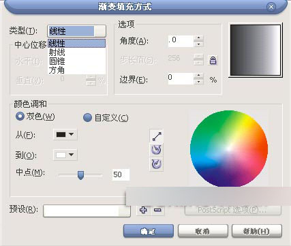The image size is (291, 246).
Task: Remove preset with minus icon
Action: point(157,210)
